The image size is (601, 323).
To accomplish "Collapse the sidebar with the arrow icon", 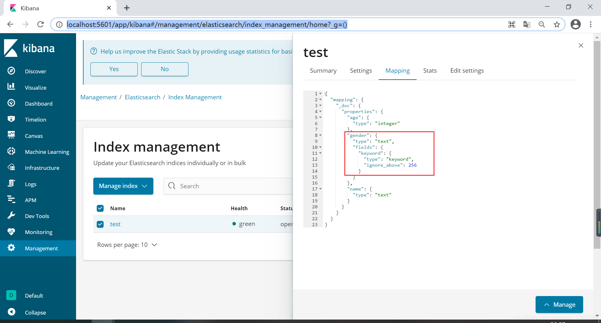I will [11, 312].
